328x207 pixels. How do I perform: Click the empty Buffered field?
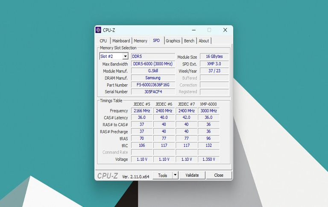(x=214, y=78)
